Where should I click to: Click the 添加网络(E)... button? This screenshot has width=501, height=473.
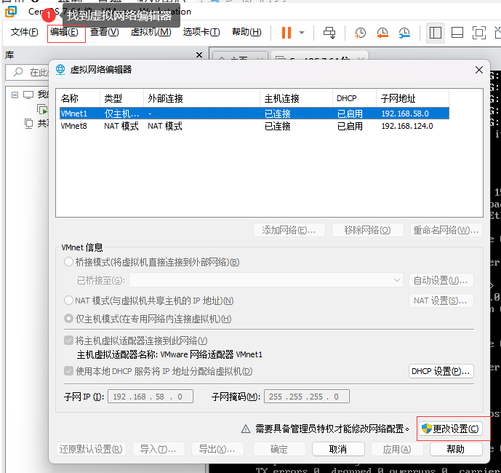coord(289,230)
